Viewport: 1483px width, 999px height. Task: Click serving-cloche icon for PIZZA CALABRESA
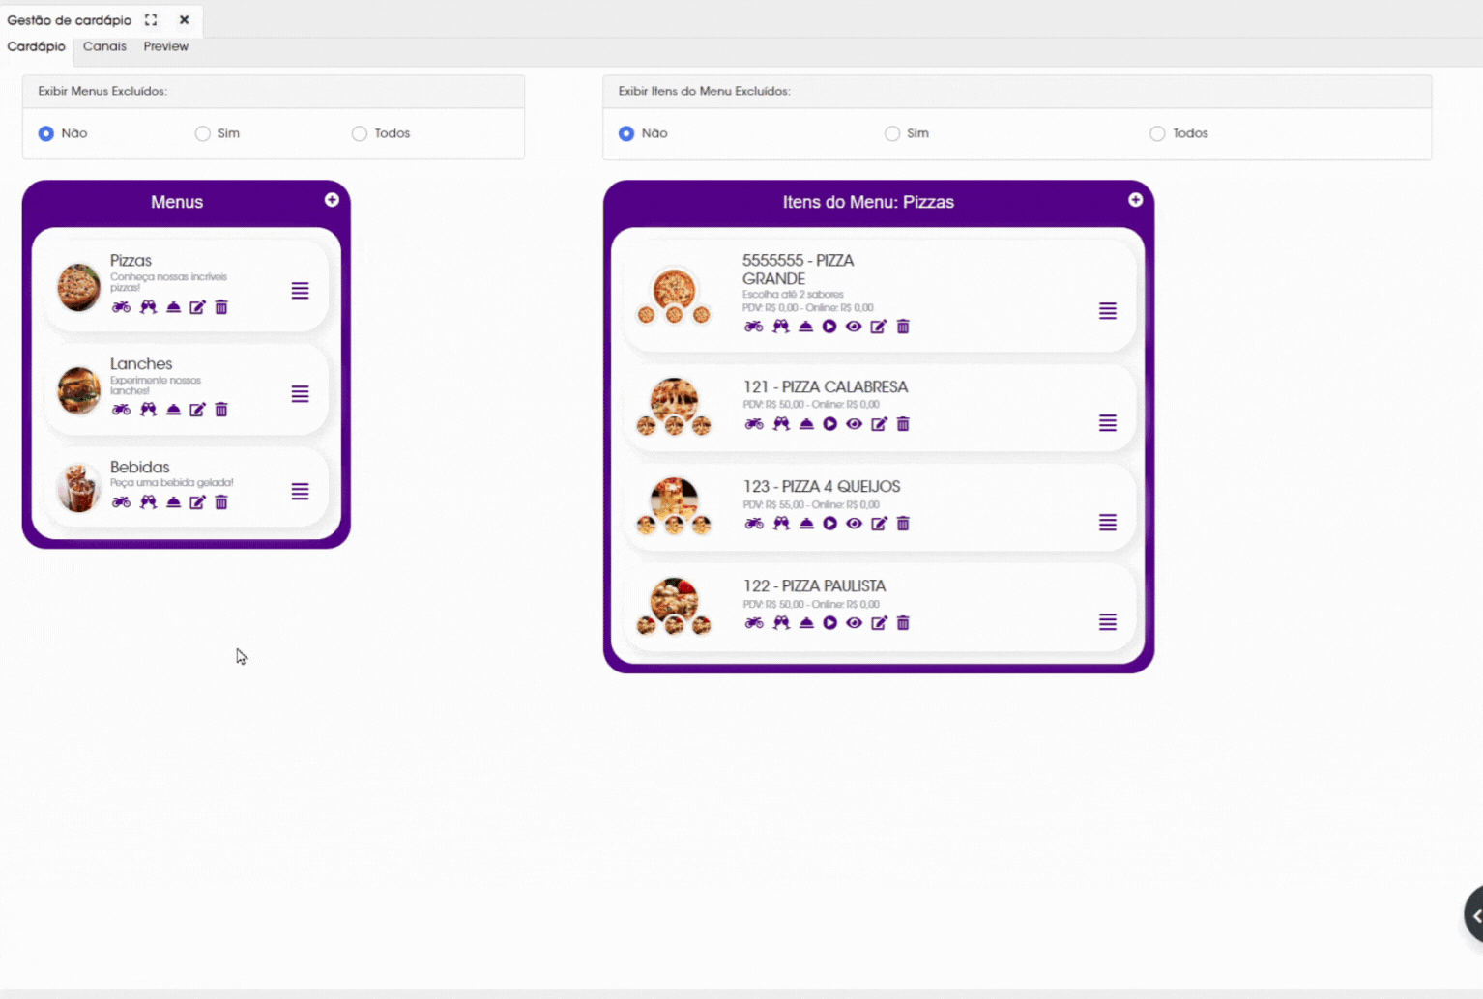point(806,424)
